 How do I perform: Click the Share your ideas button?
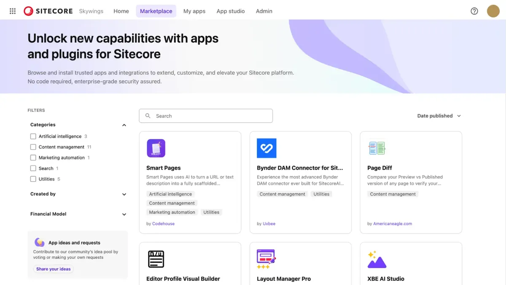point(54,269)
